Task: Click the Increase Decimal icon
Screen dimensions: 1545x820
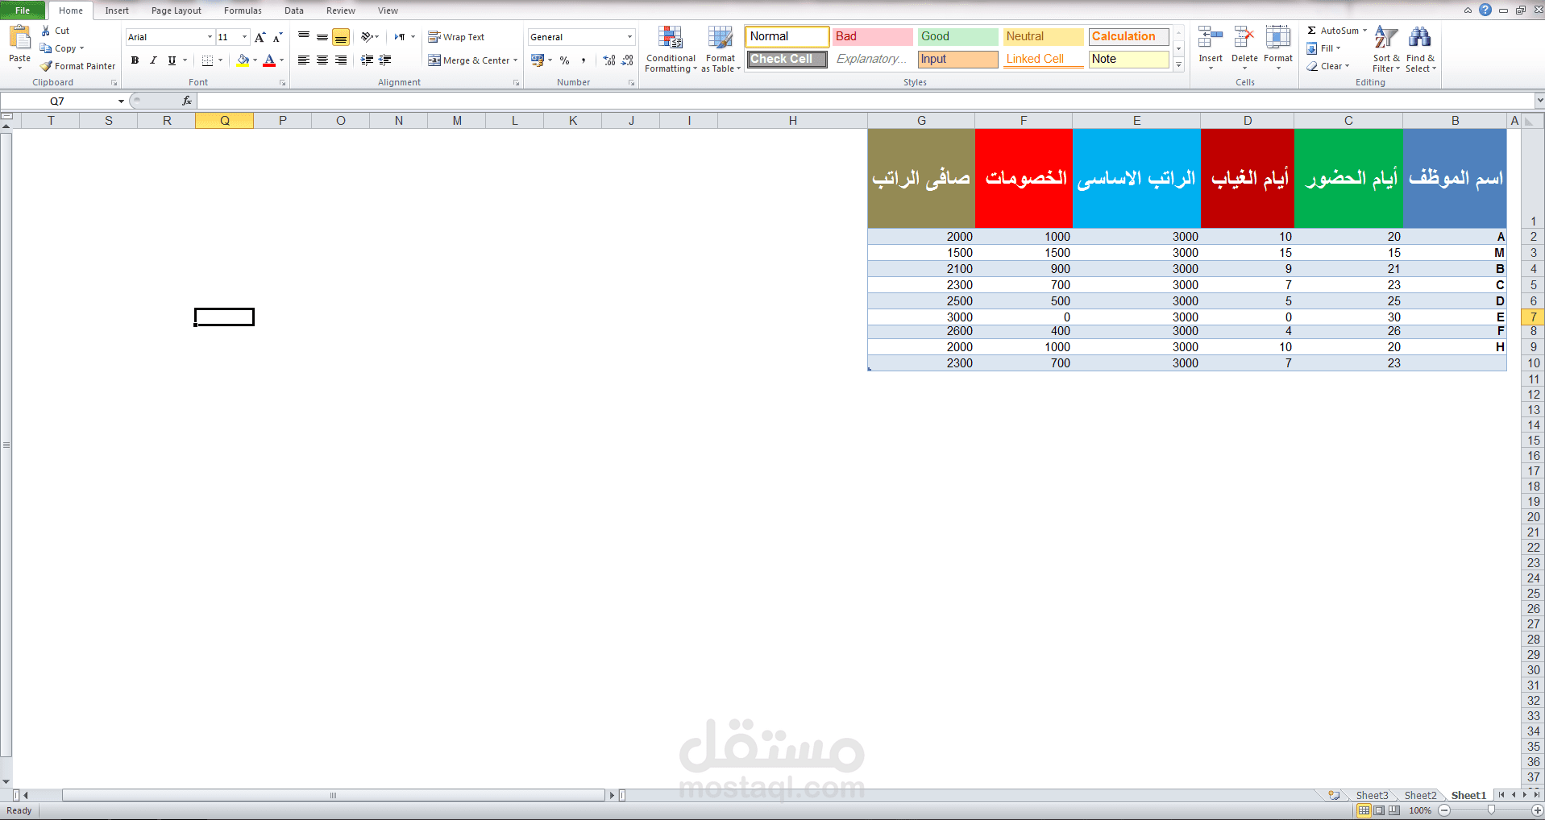Action: point(609,60)
